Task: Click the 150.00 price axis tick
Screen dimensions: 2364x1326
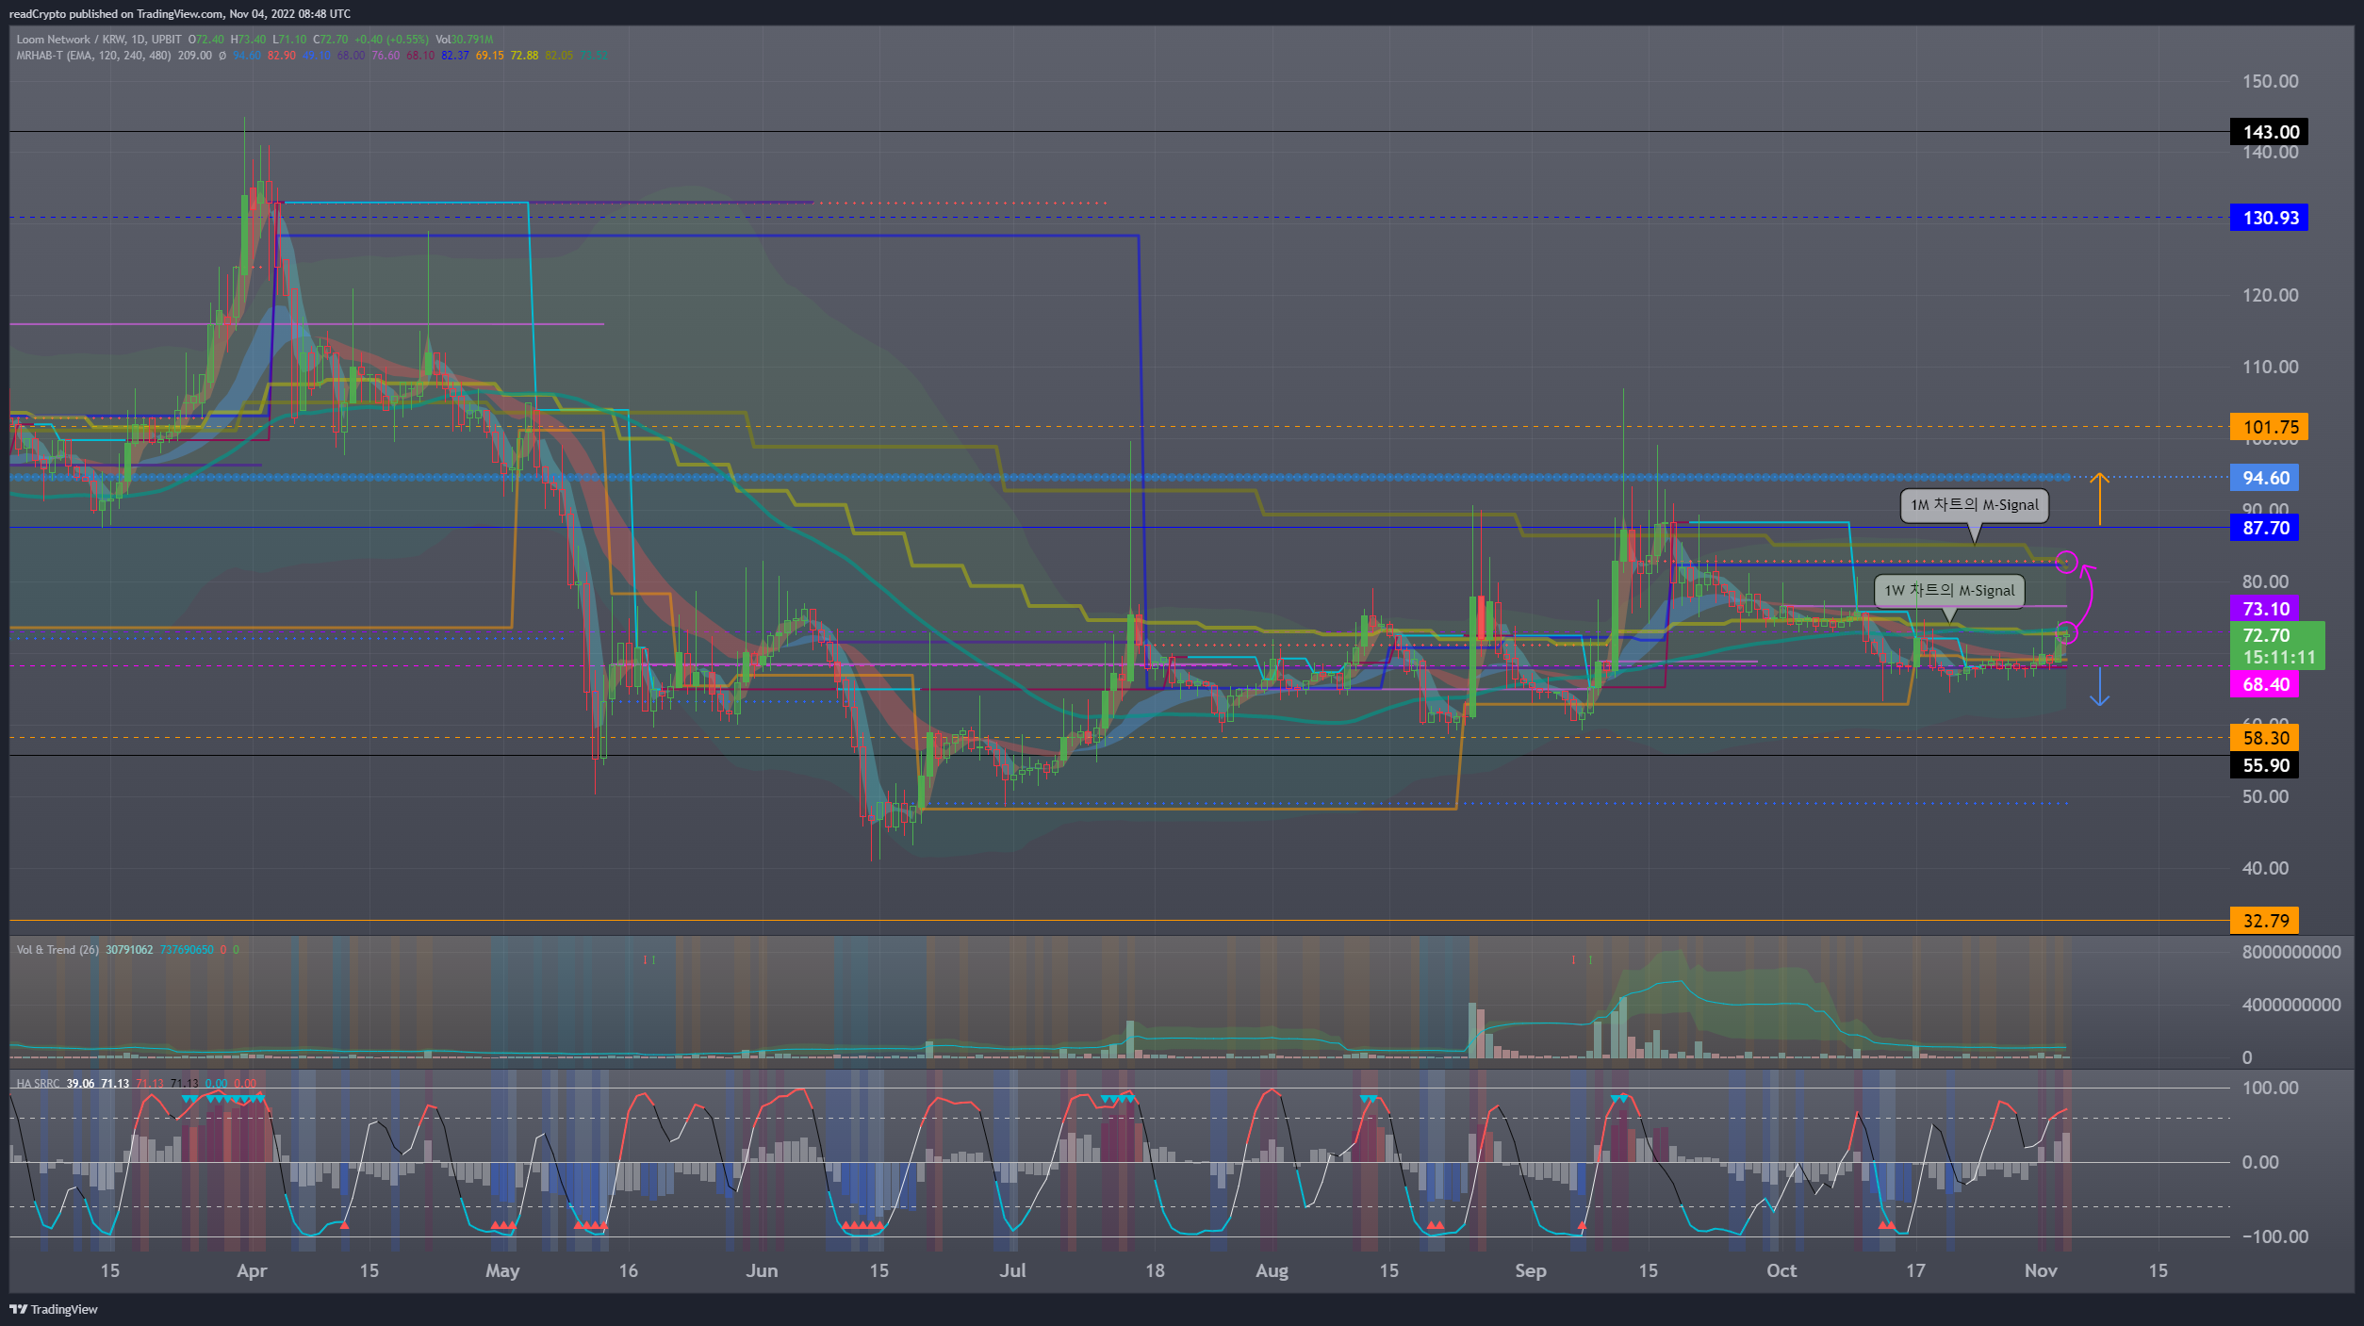Action: pyautogui.click(x=2270, y=81)
